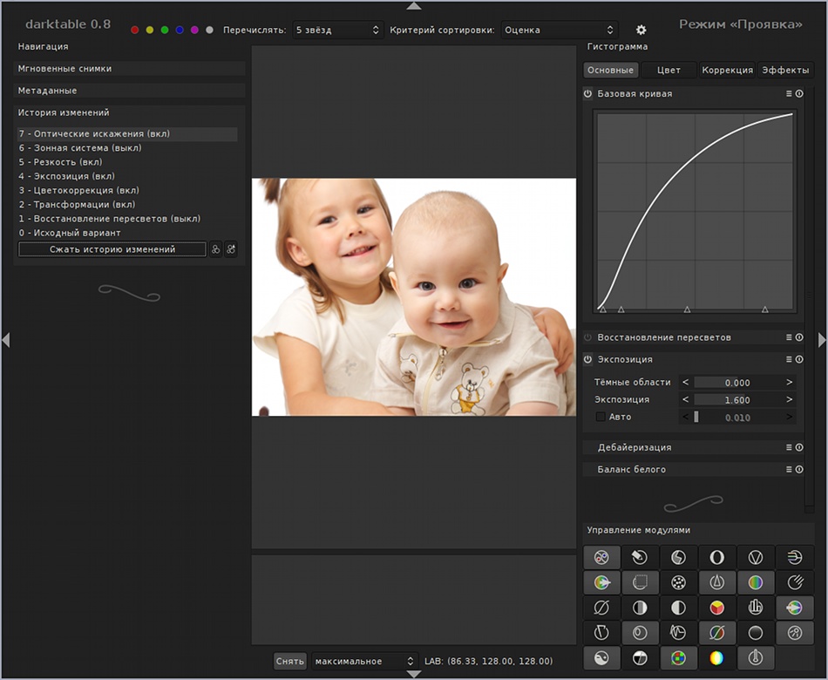Click the Режим «Проявка» mode label
This screenshot has height=680, width=828.
tap(740, 24)
